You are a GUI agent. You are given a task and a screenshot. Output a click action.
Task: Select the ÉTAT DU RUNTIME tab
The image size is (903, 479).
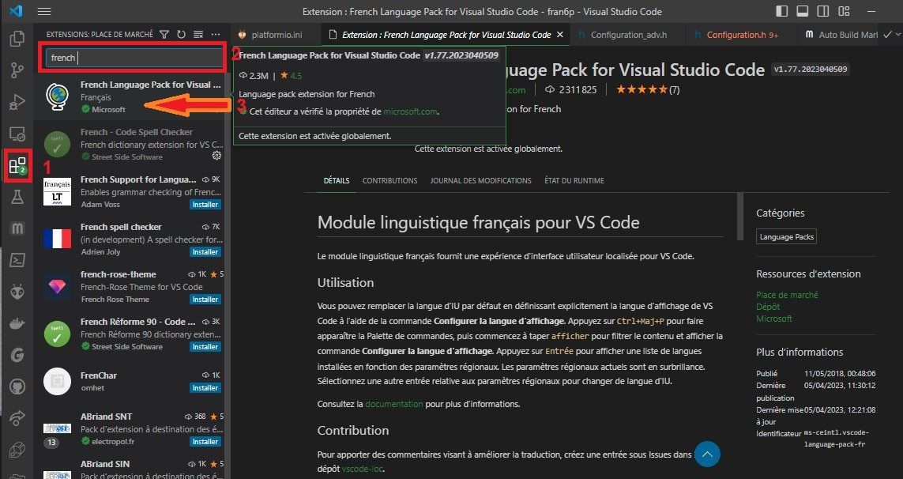coord(574,180)
